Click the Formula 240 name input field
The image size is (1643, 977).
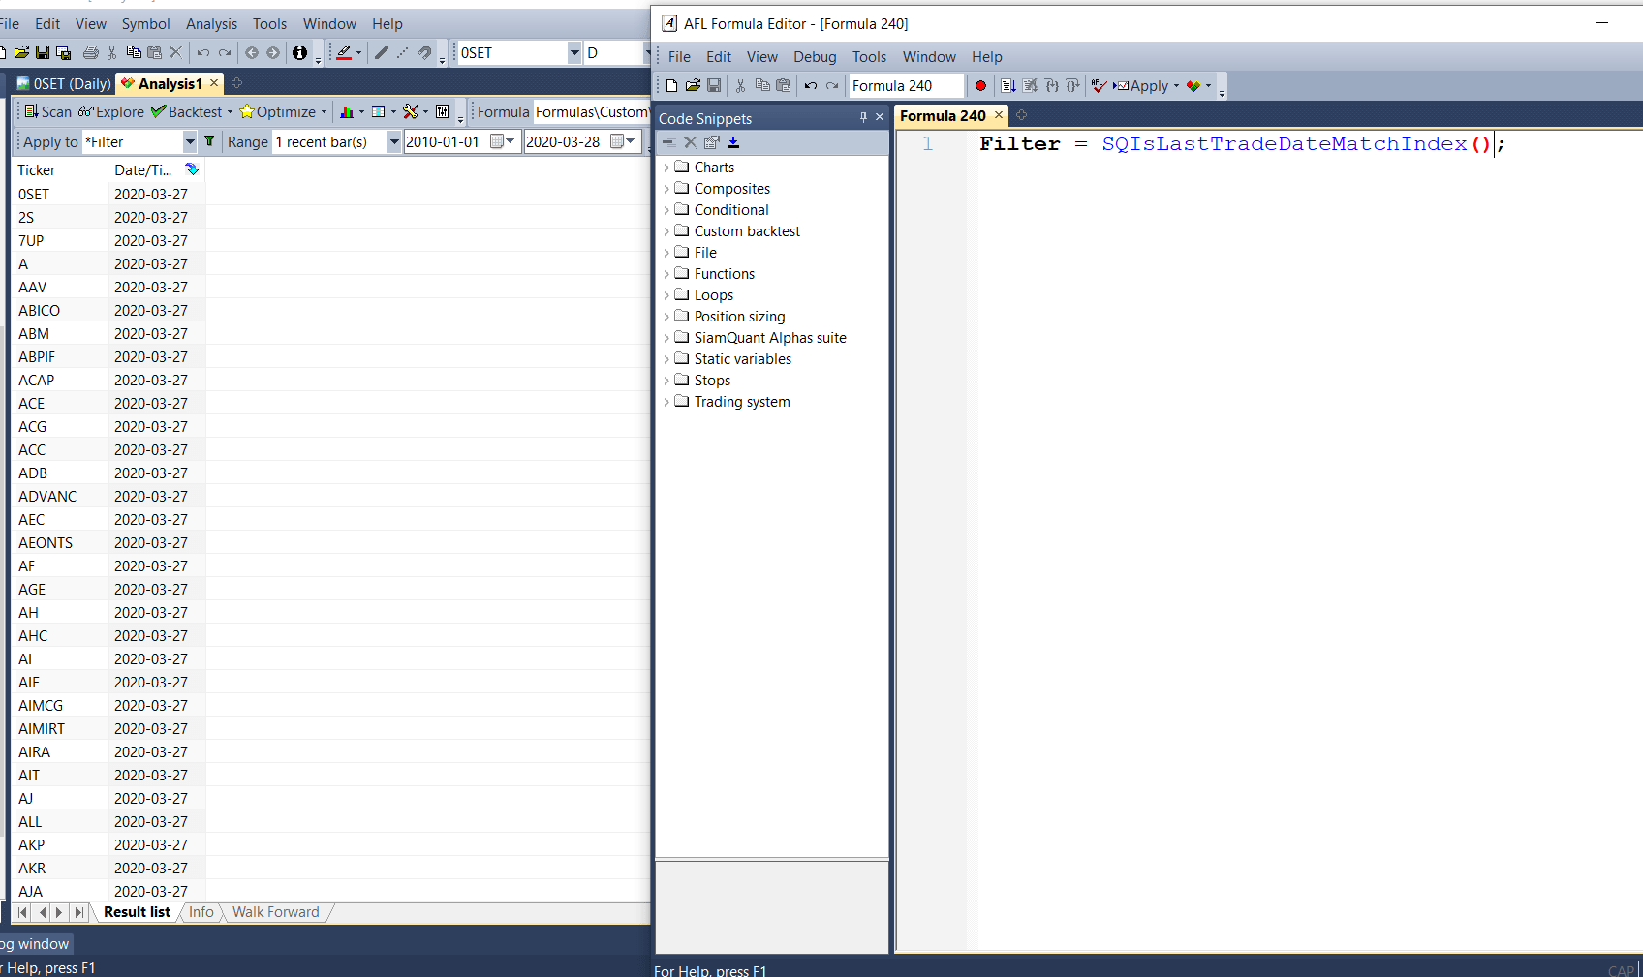(905, 86)
